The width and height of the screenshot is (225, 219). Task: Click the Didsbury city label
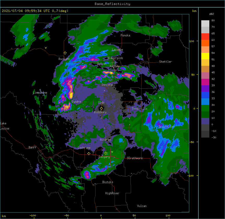[100, 112]
